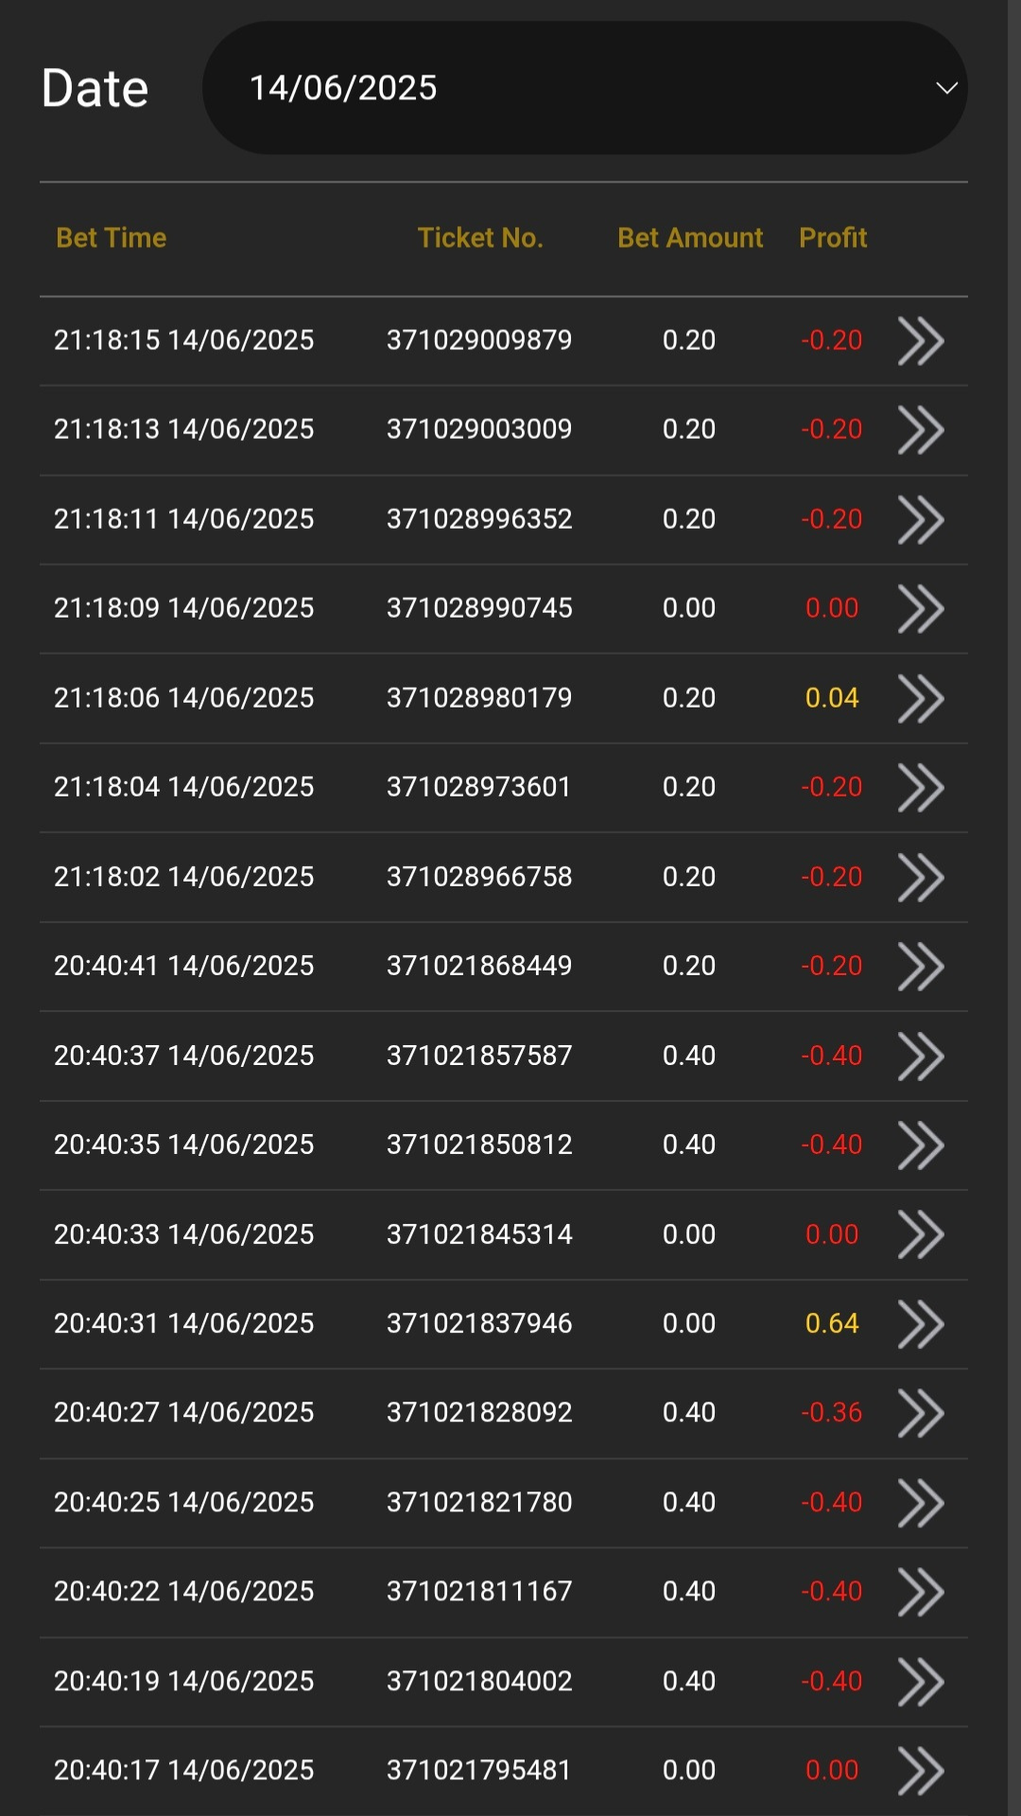Open details arrow for ticket 371021868449
Screen dimensions: 1021x1816
(x=921, y=966)
